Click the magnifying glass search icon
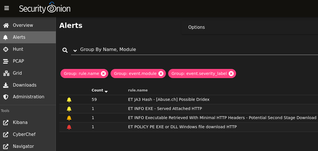Viewport: 318px width, 151px height. click(65, 50)
